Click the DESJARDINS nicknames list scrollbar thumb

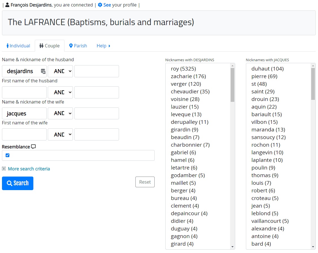point(232,85)
